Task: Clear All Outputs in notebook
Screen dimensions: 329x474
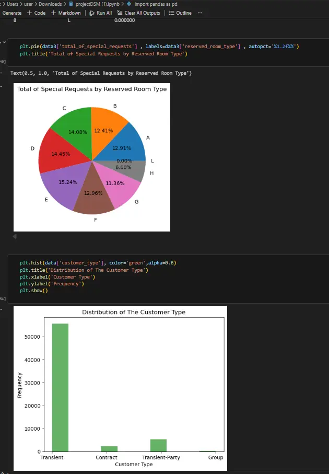Action: point(138,13)
